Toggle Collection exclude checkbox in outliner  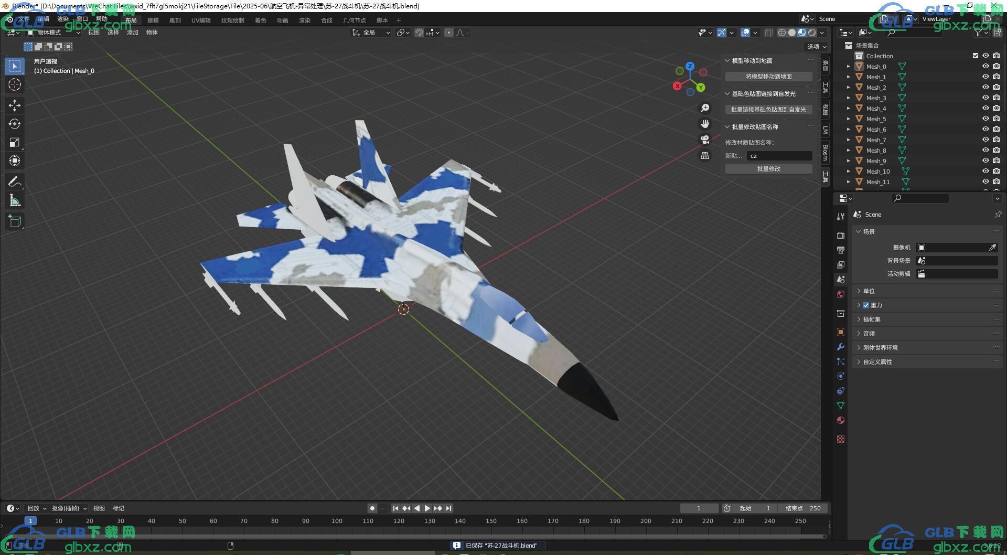976,56
